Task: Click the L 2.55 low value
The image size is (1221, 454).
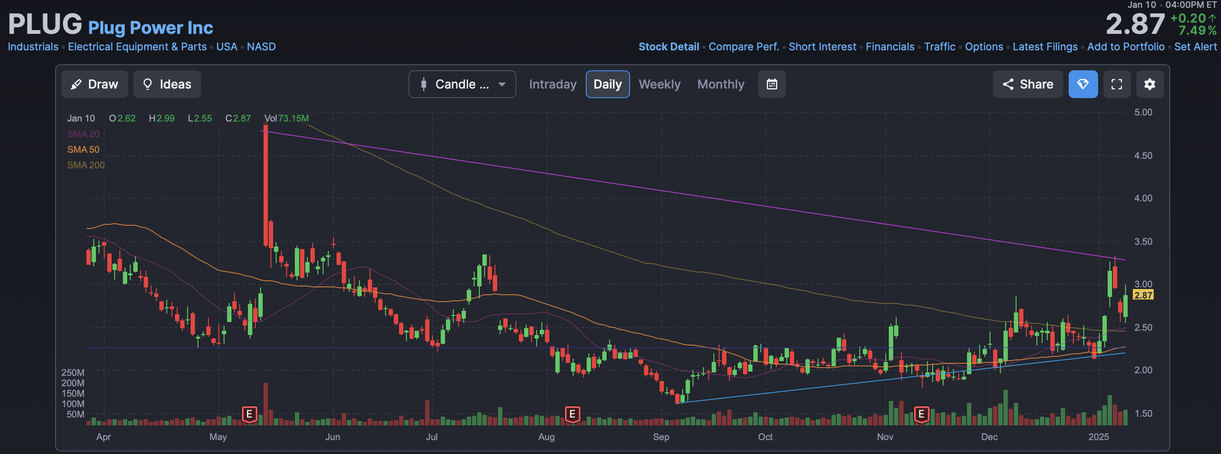Action: coord(200,118)
